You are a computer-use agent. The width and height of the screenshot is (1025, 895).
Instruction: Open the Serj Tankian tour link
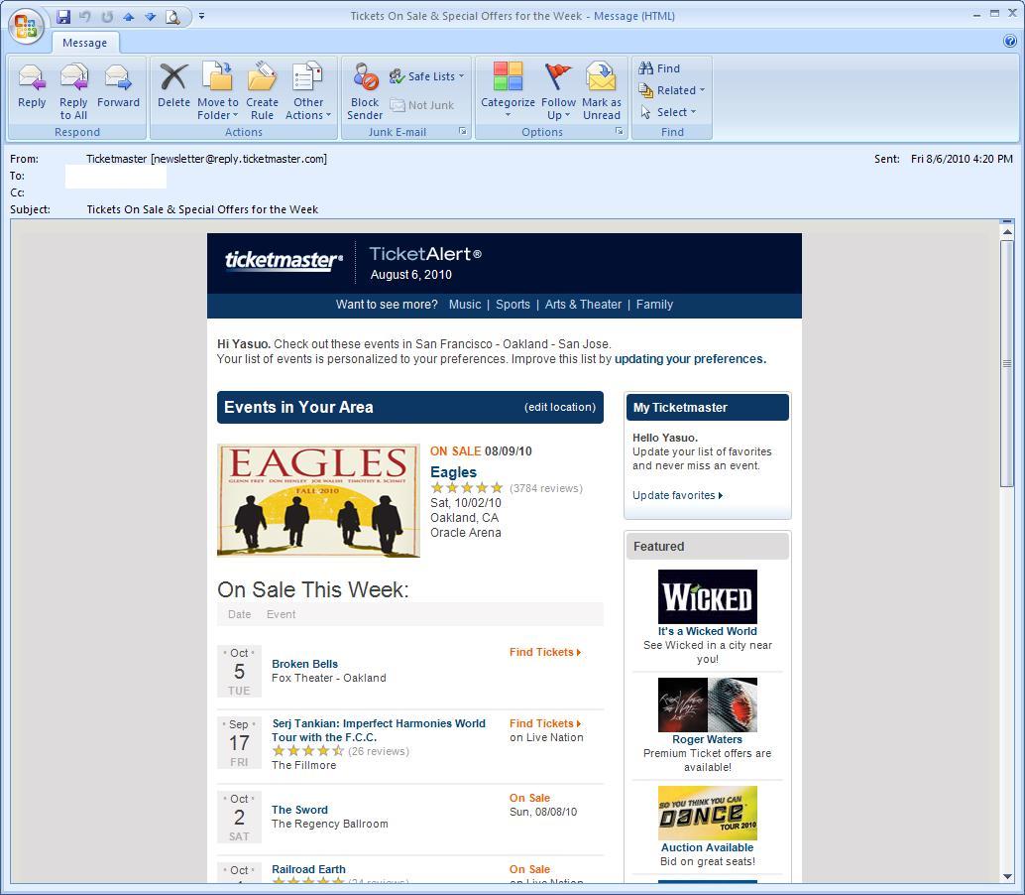tap(379, 730)
